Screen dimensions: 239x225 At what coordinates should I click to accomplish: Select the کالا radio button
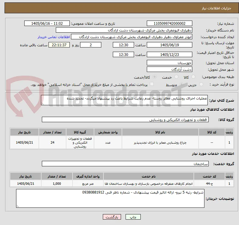(x=193, y=77)
